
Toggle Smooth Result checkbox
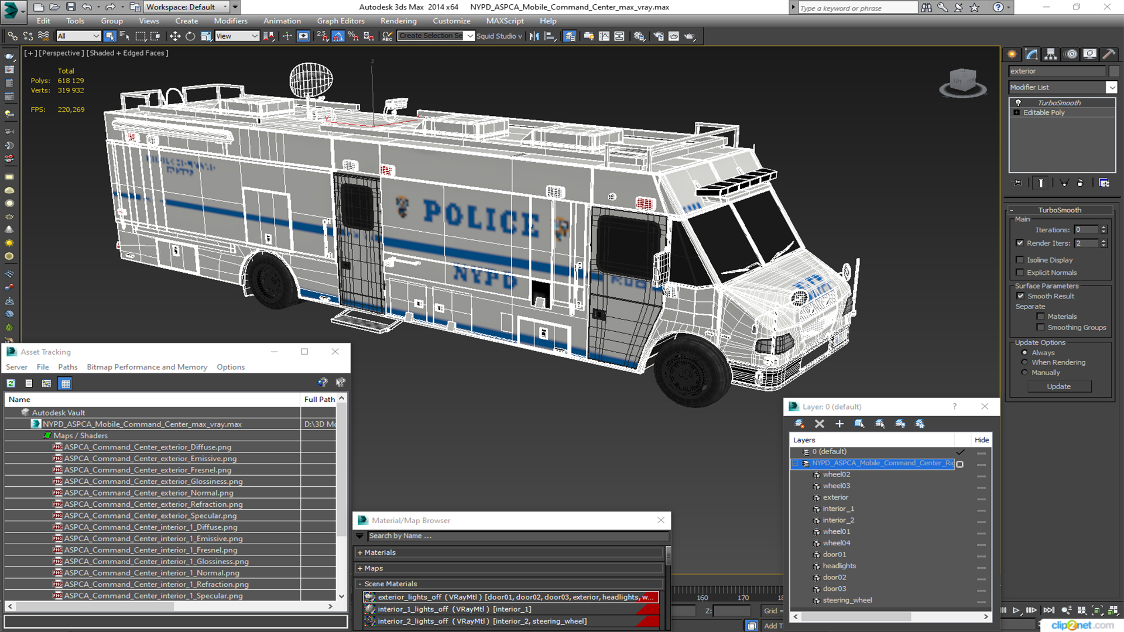pos(1020,296)
